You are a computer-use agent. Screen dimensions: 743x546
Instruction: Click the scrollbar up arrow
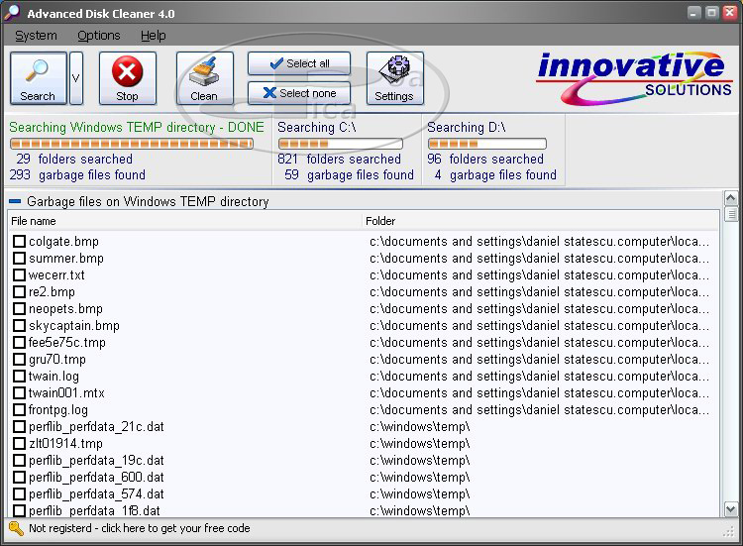[730, 198]
